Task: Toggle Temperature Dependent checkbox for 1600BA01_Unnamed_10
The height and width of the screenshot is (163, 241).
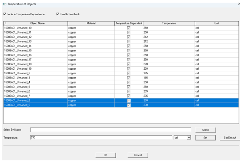Action: [129, 28]
